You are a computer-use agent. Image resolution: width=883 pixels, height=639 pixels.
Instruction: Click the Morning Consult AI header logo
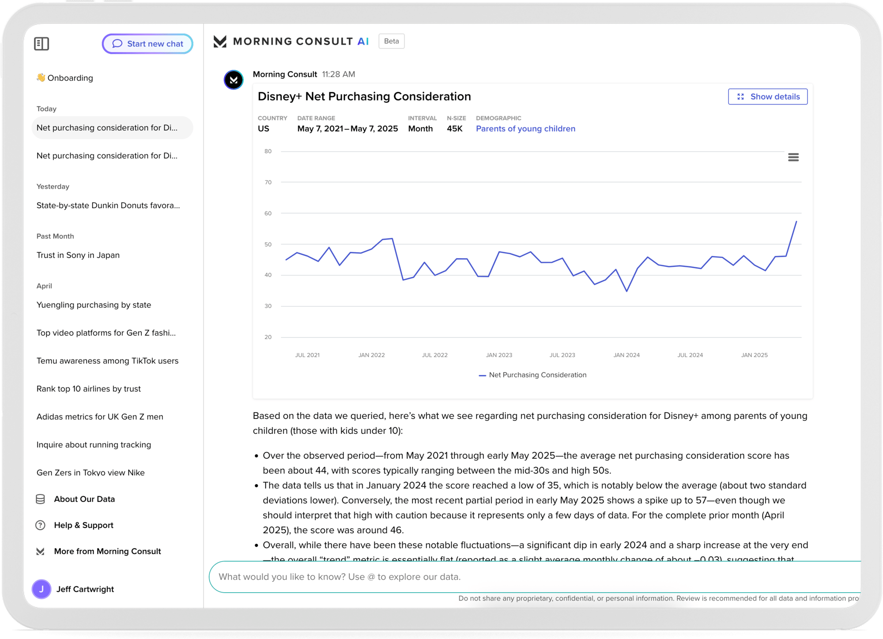coord(220,41)
